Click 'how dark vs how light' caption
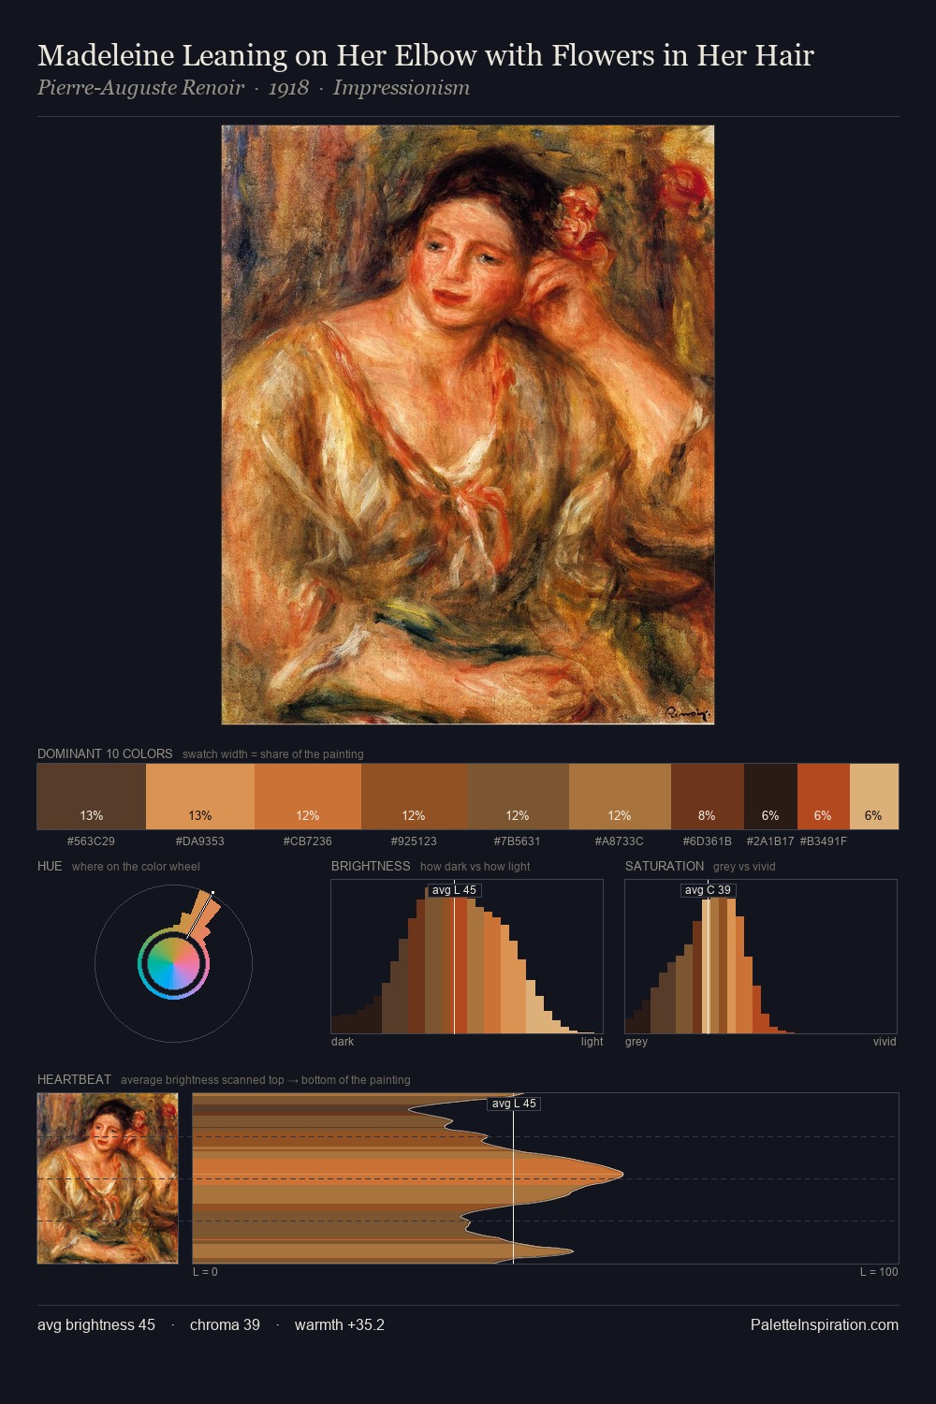 [475, 867]
